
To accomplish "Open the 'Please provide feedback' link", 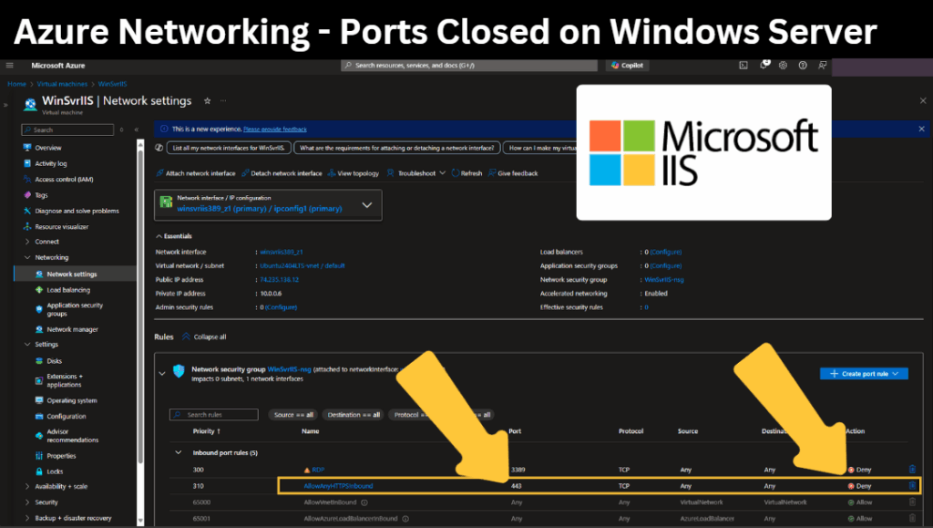I will 275,129.
